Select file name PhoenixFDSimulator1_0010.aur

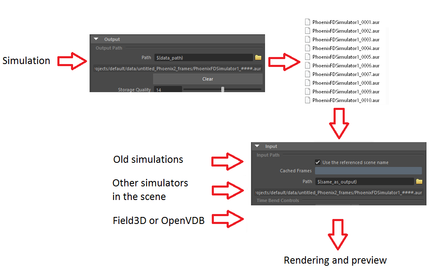(x=346, y=100)
